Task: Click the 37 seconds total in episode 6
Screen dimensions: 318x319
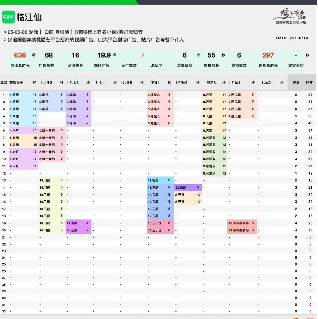Action: [310, 130]
